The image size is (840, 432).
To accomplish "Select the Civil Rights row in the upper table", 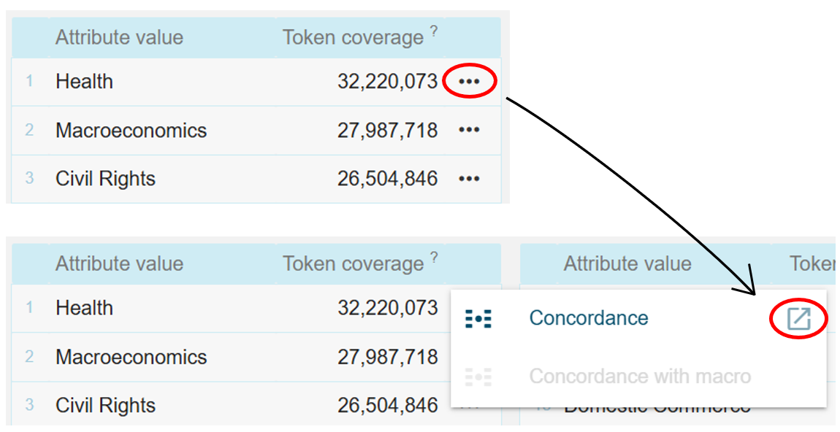I will coord(105,179).
